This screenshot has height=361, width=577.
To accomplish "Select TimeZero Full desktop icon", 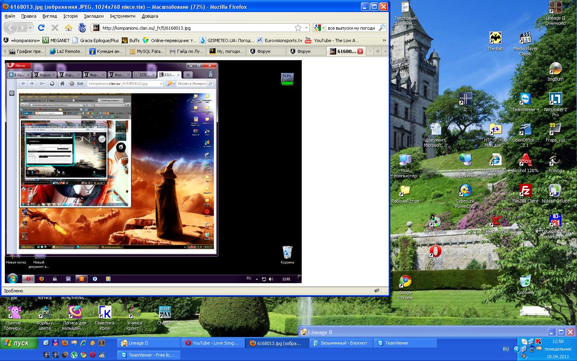I will (x=495, y=224).
